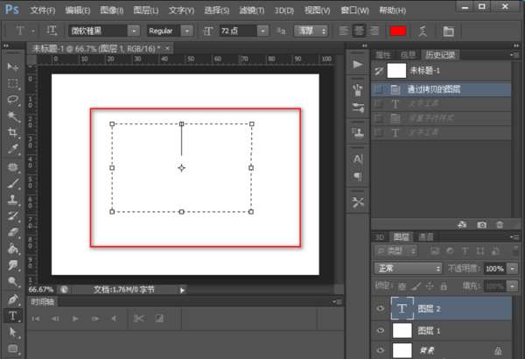Select the Brush tool

pos(13,183)
